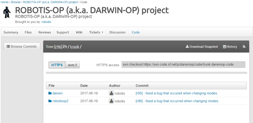The width and height of the screenshot is (253, 123).
Task: Select the HTTPS access toggle
Action: [x=57, y=65]
